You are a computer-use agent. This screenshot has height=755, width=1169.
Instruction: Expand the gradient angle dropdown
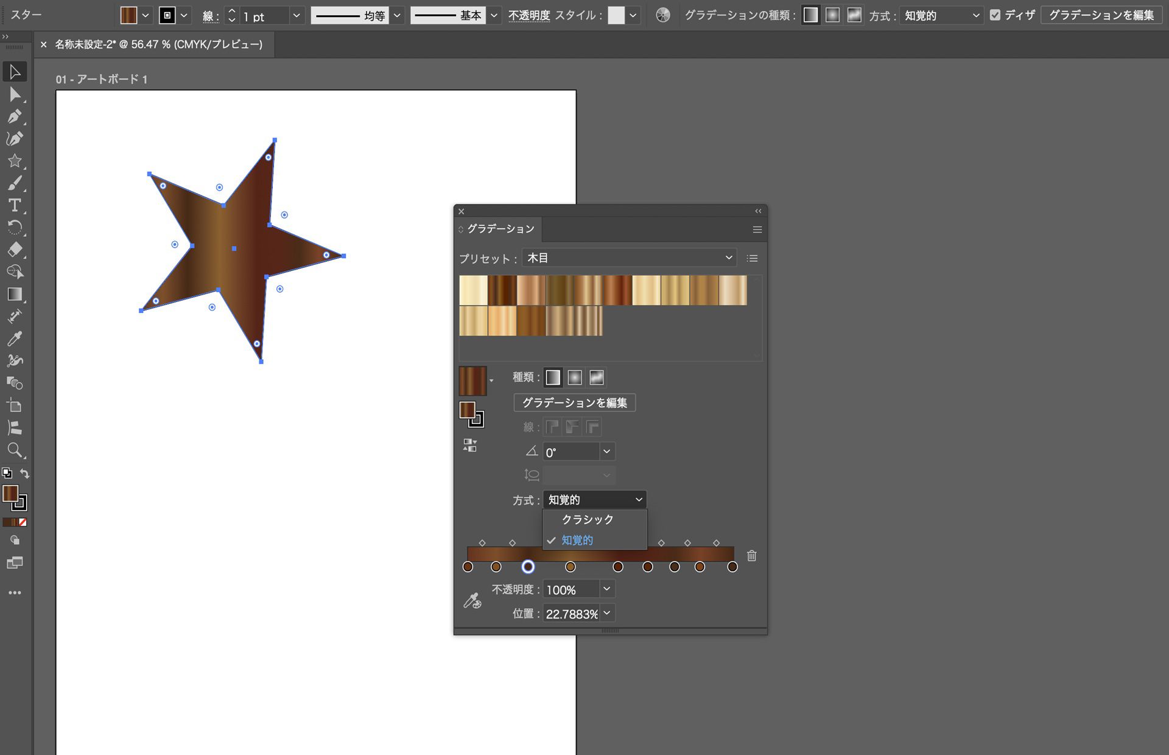pos(606,451)
